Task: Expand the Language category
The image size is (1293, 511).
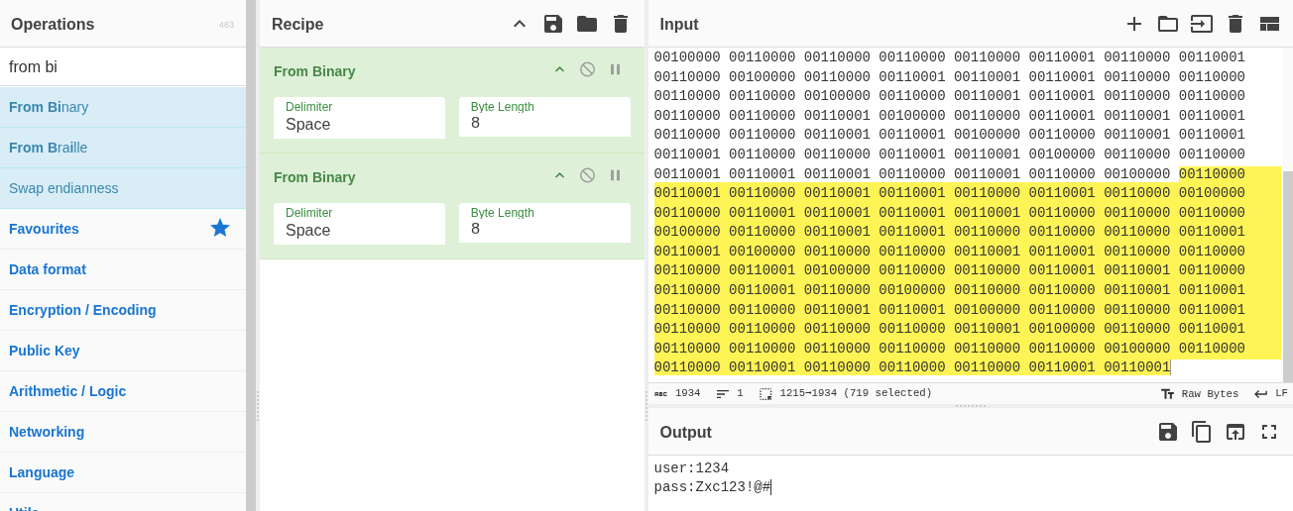Action: pos(123,472)
